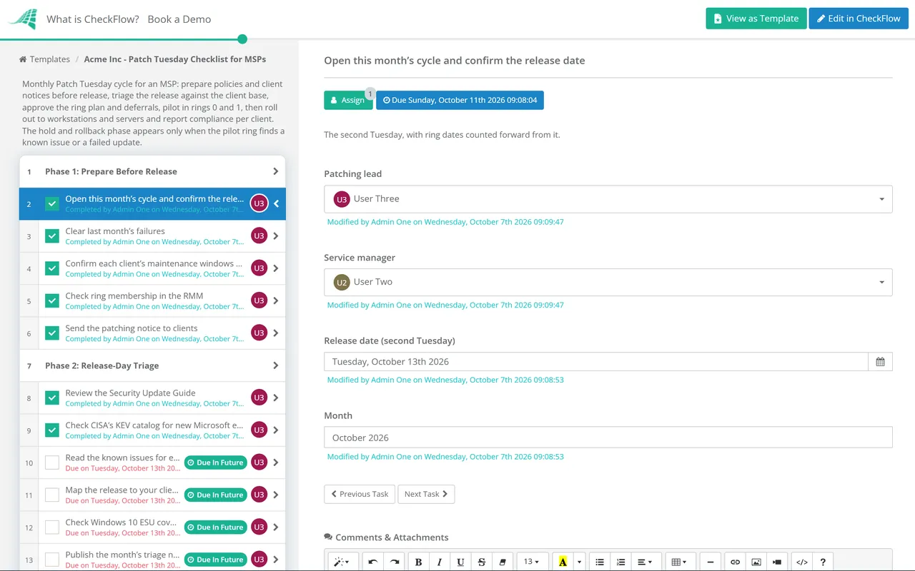Uncheck Confirm each client's maintenance windows task
Screen dimensions: 915x571
click(52, 268)
